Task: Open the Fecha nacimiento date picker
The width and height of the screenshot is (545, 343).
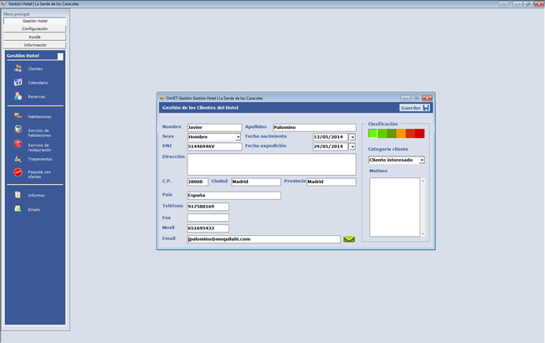Action: coord(352,136)
